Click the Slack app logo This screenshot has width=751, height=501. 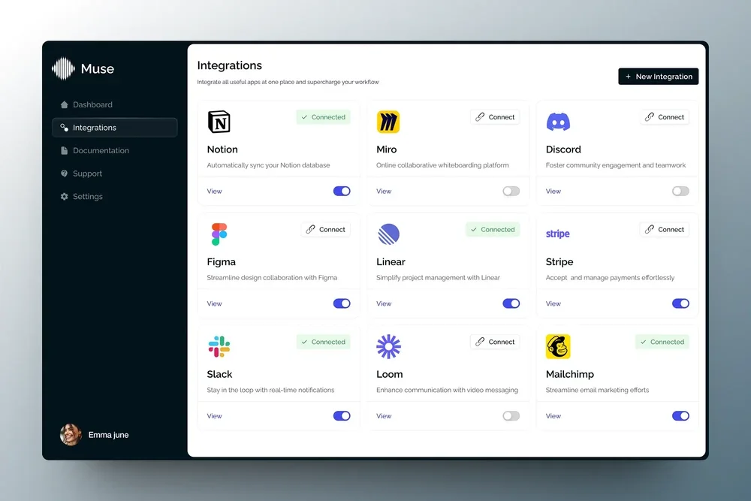point(219,346)
